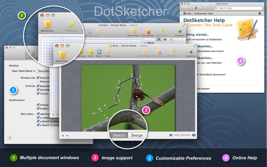Image resolution: width=267 pixels, height=167 pixels.
Task: Uncheck Notifications 'Enable' checkbox
Action: (38, 108)
